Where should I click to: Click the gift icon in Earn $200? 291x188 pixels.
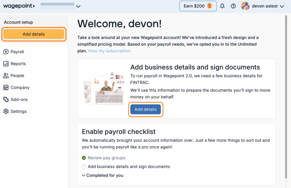click(x=210, y=6)
